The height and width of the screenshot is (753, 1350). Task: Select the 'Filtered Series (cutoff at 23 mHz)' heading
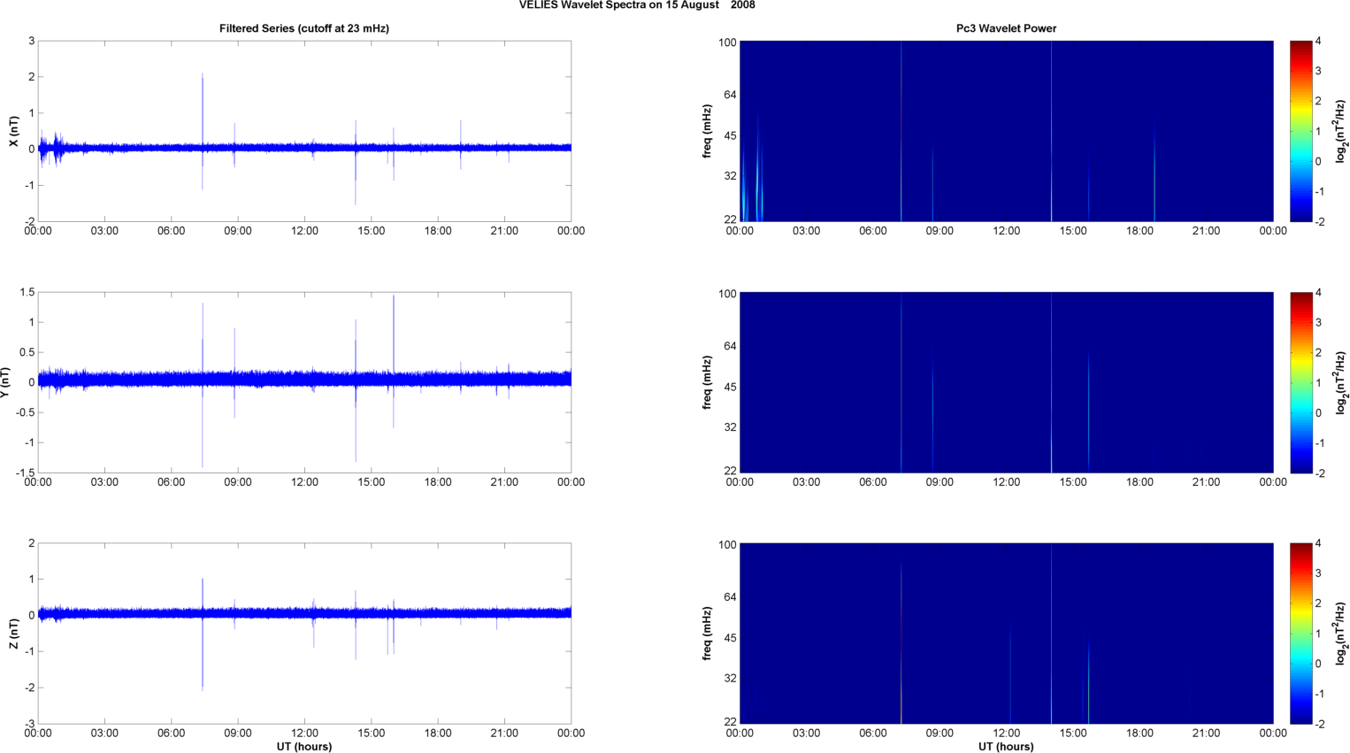point(304,28)
